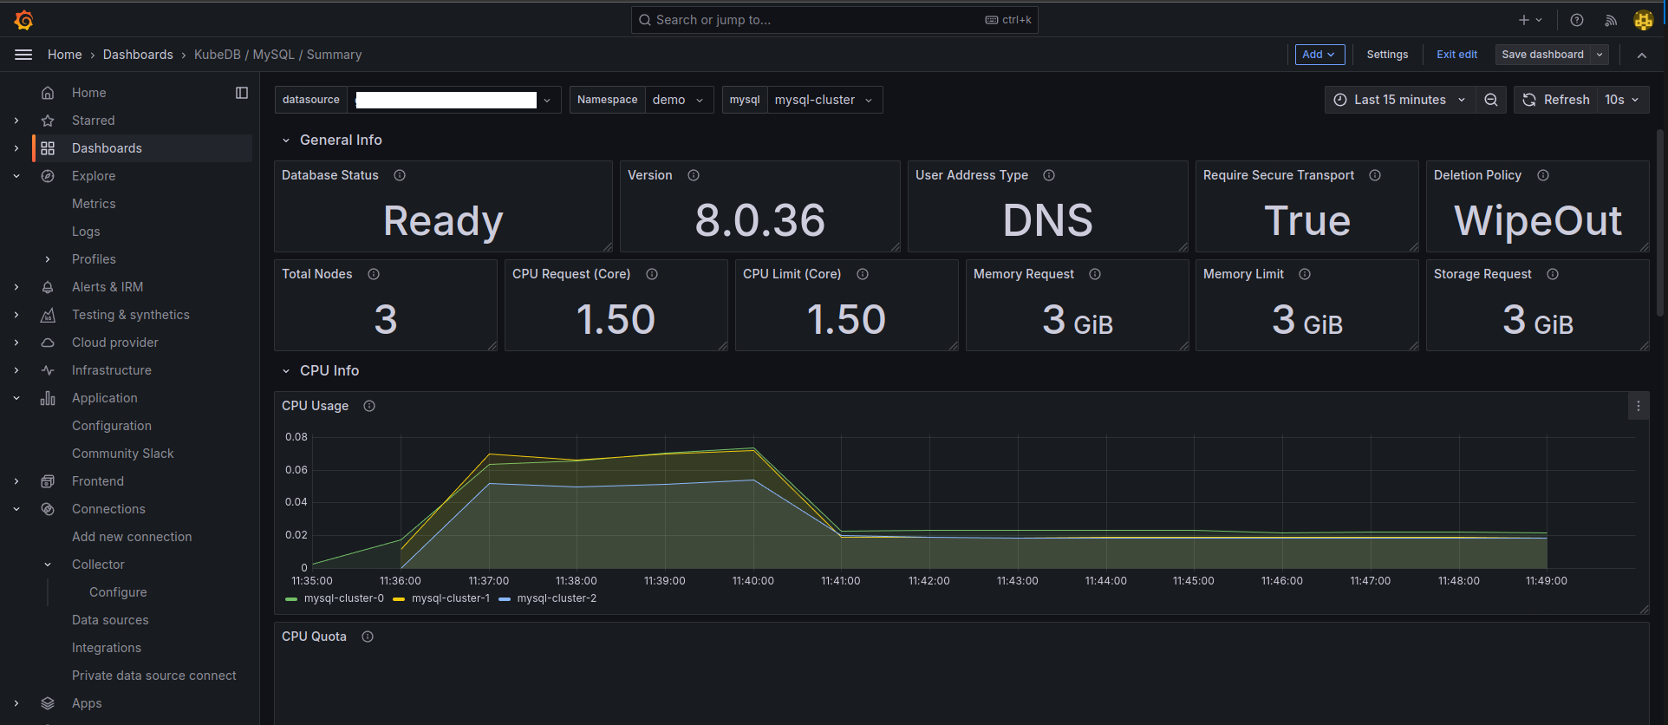
Task: Open the mysql-cluster dropdown
Action: (824, 100)
